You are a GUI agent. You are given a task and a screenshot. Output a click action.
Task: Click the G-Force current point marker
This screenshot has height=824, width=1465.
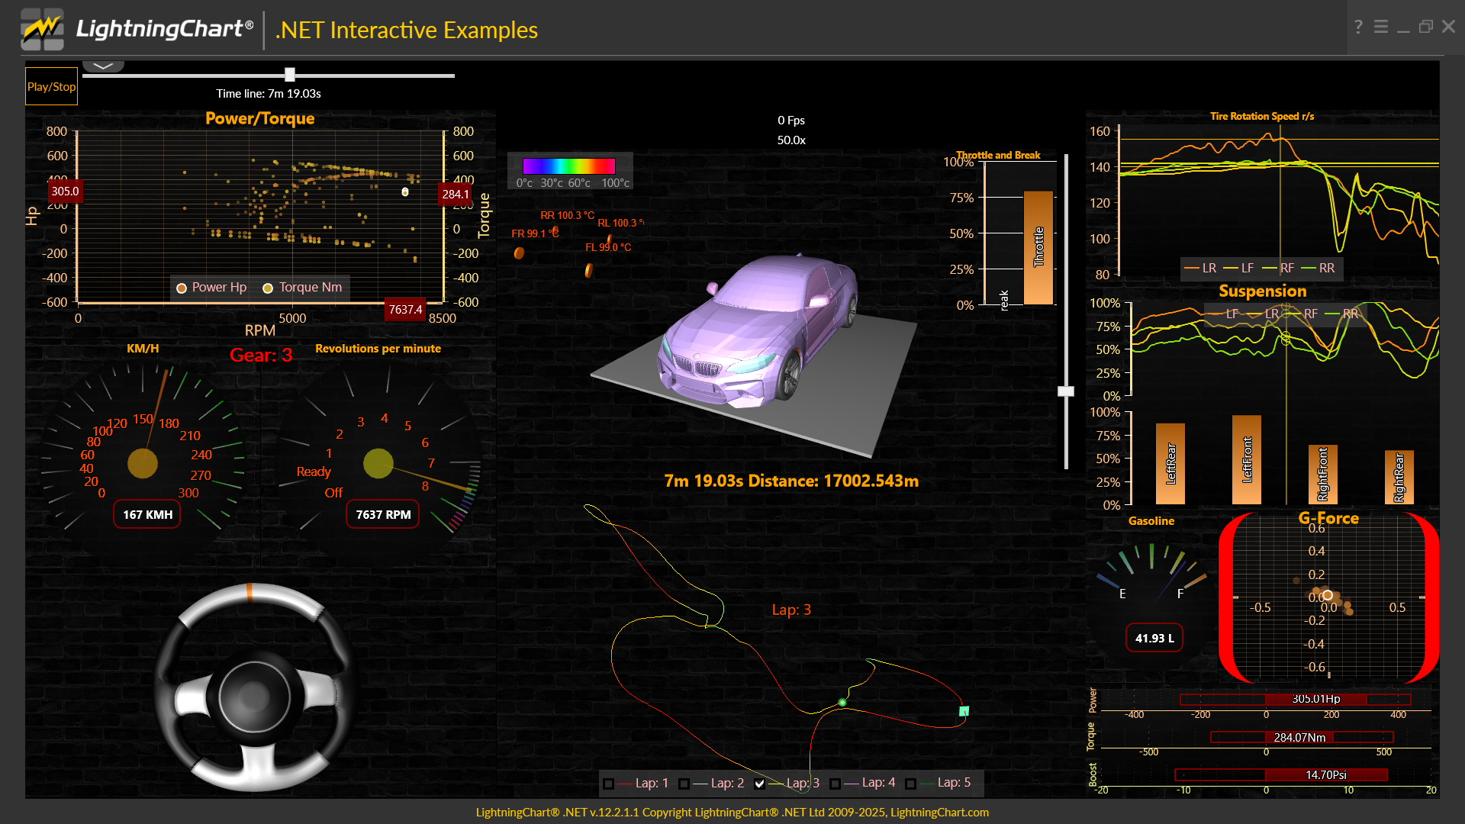pyautogui.click(x=1328, y=595)
